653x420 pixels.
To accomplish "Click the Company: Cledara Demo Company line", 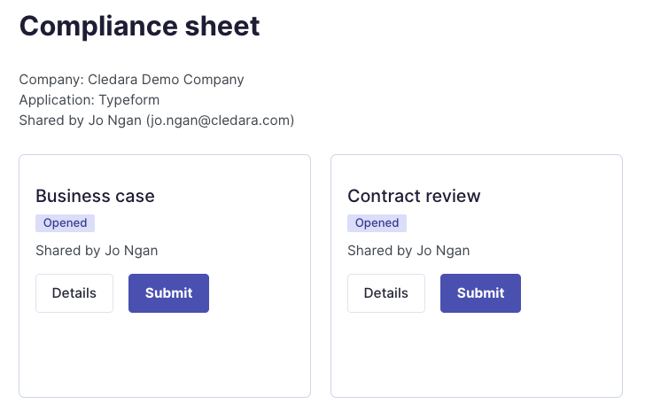I will [x=132, y=79].
